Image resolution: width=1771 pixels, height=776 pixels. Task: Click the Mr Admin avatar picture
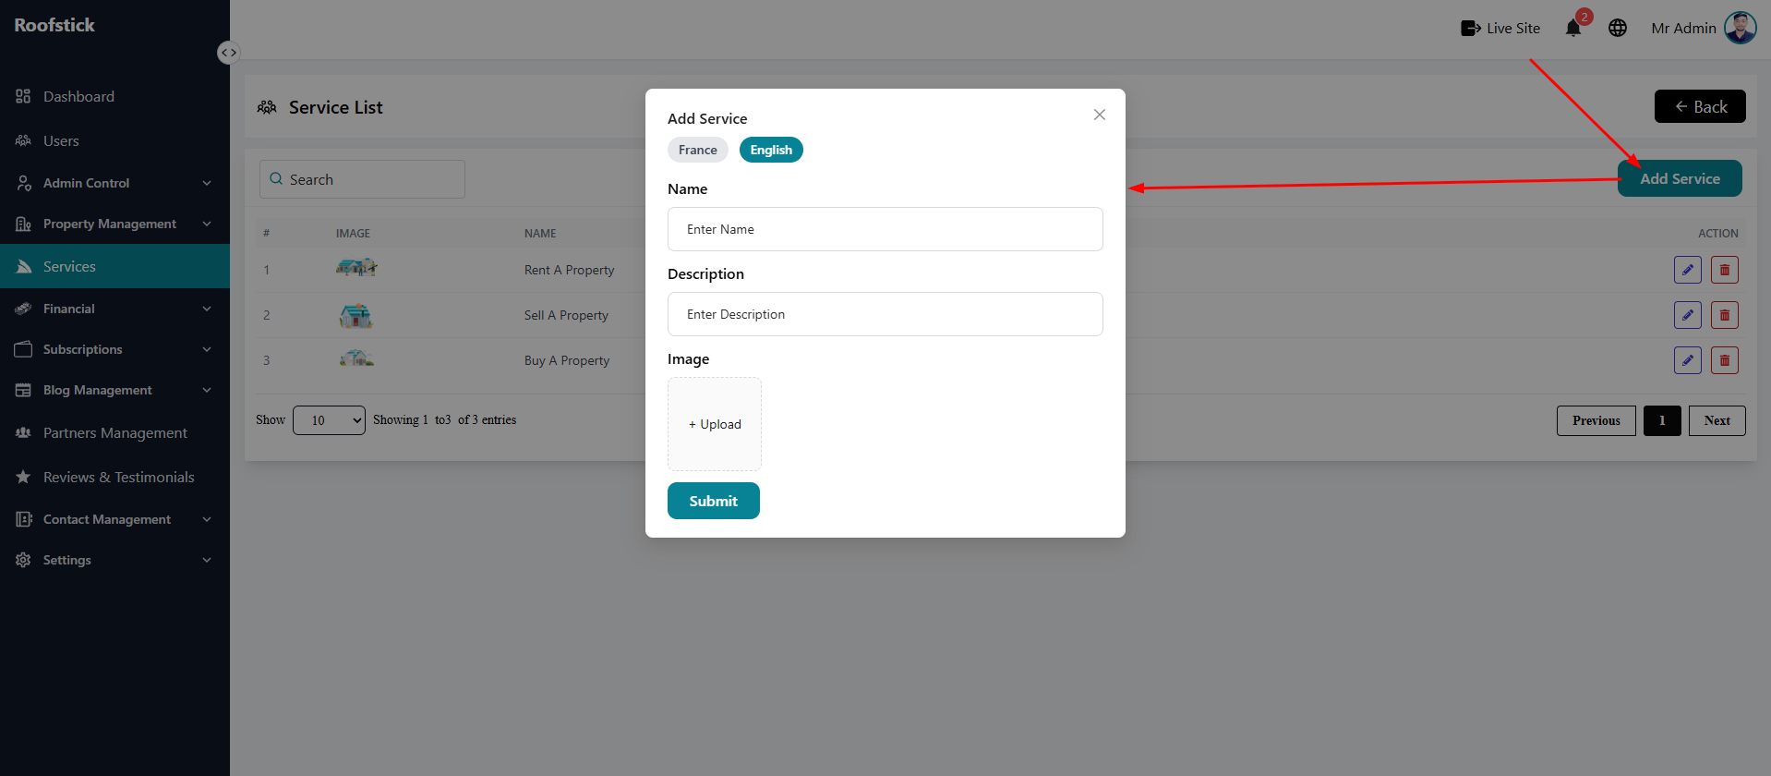1741,28
